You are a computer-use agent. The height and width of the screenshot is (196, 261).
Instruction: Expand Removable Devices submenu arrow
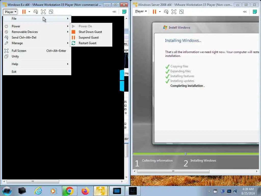tap(68, 32)
